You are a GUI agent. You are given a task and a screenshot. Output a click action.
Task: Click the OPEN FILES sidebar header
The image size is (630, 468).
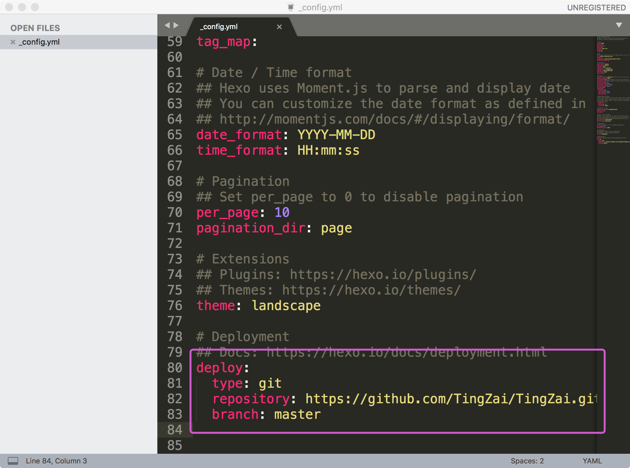35,28
